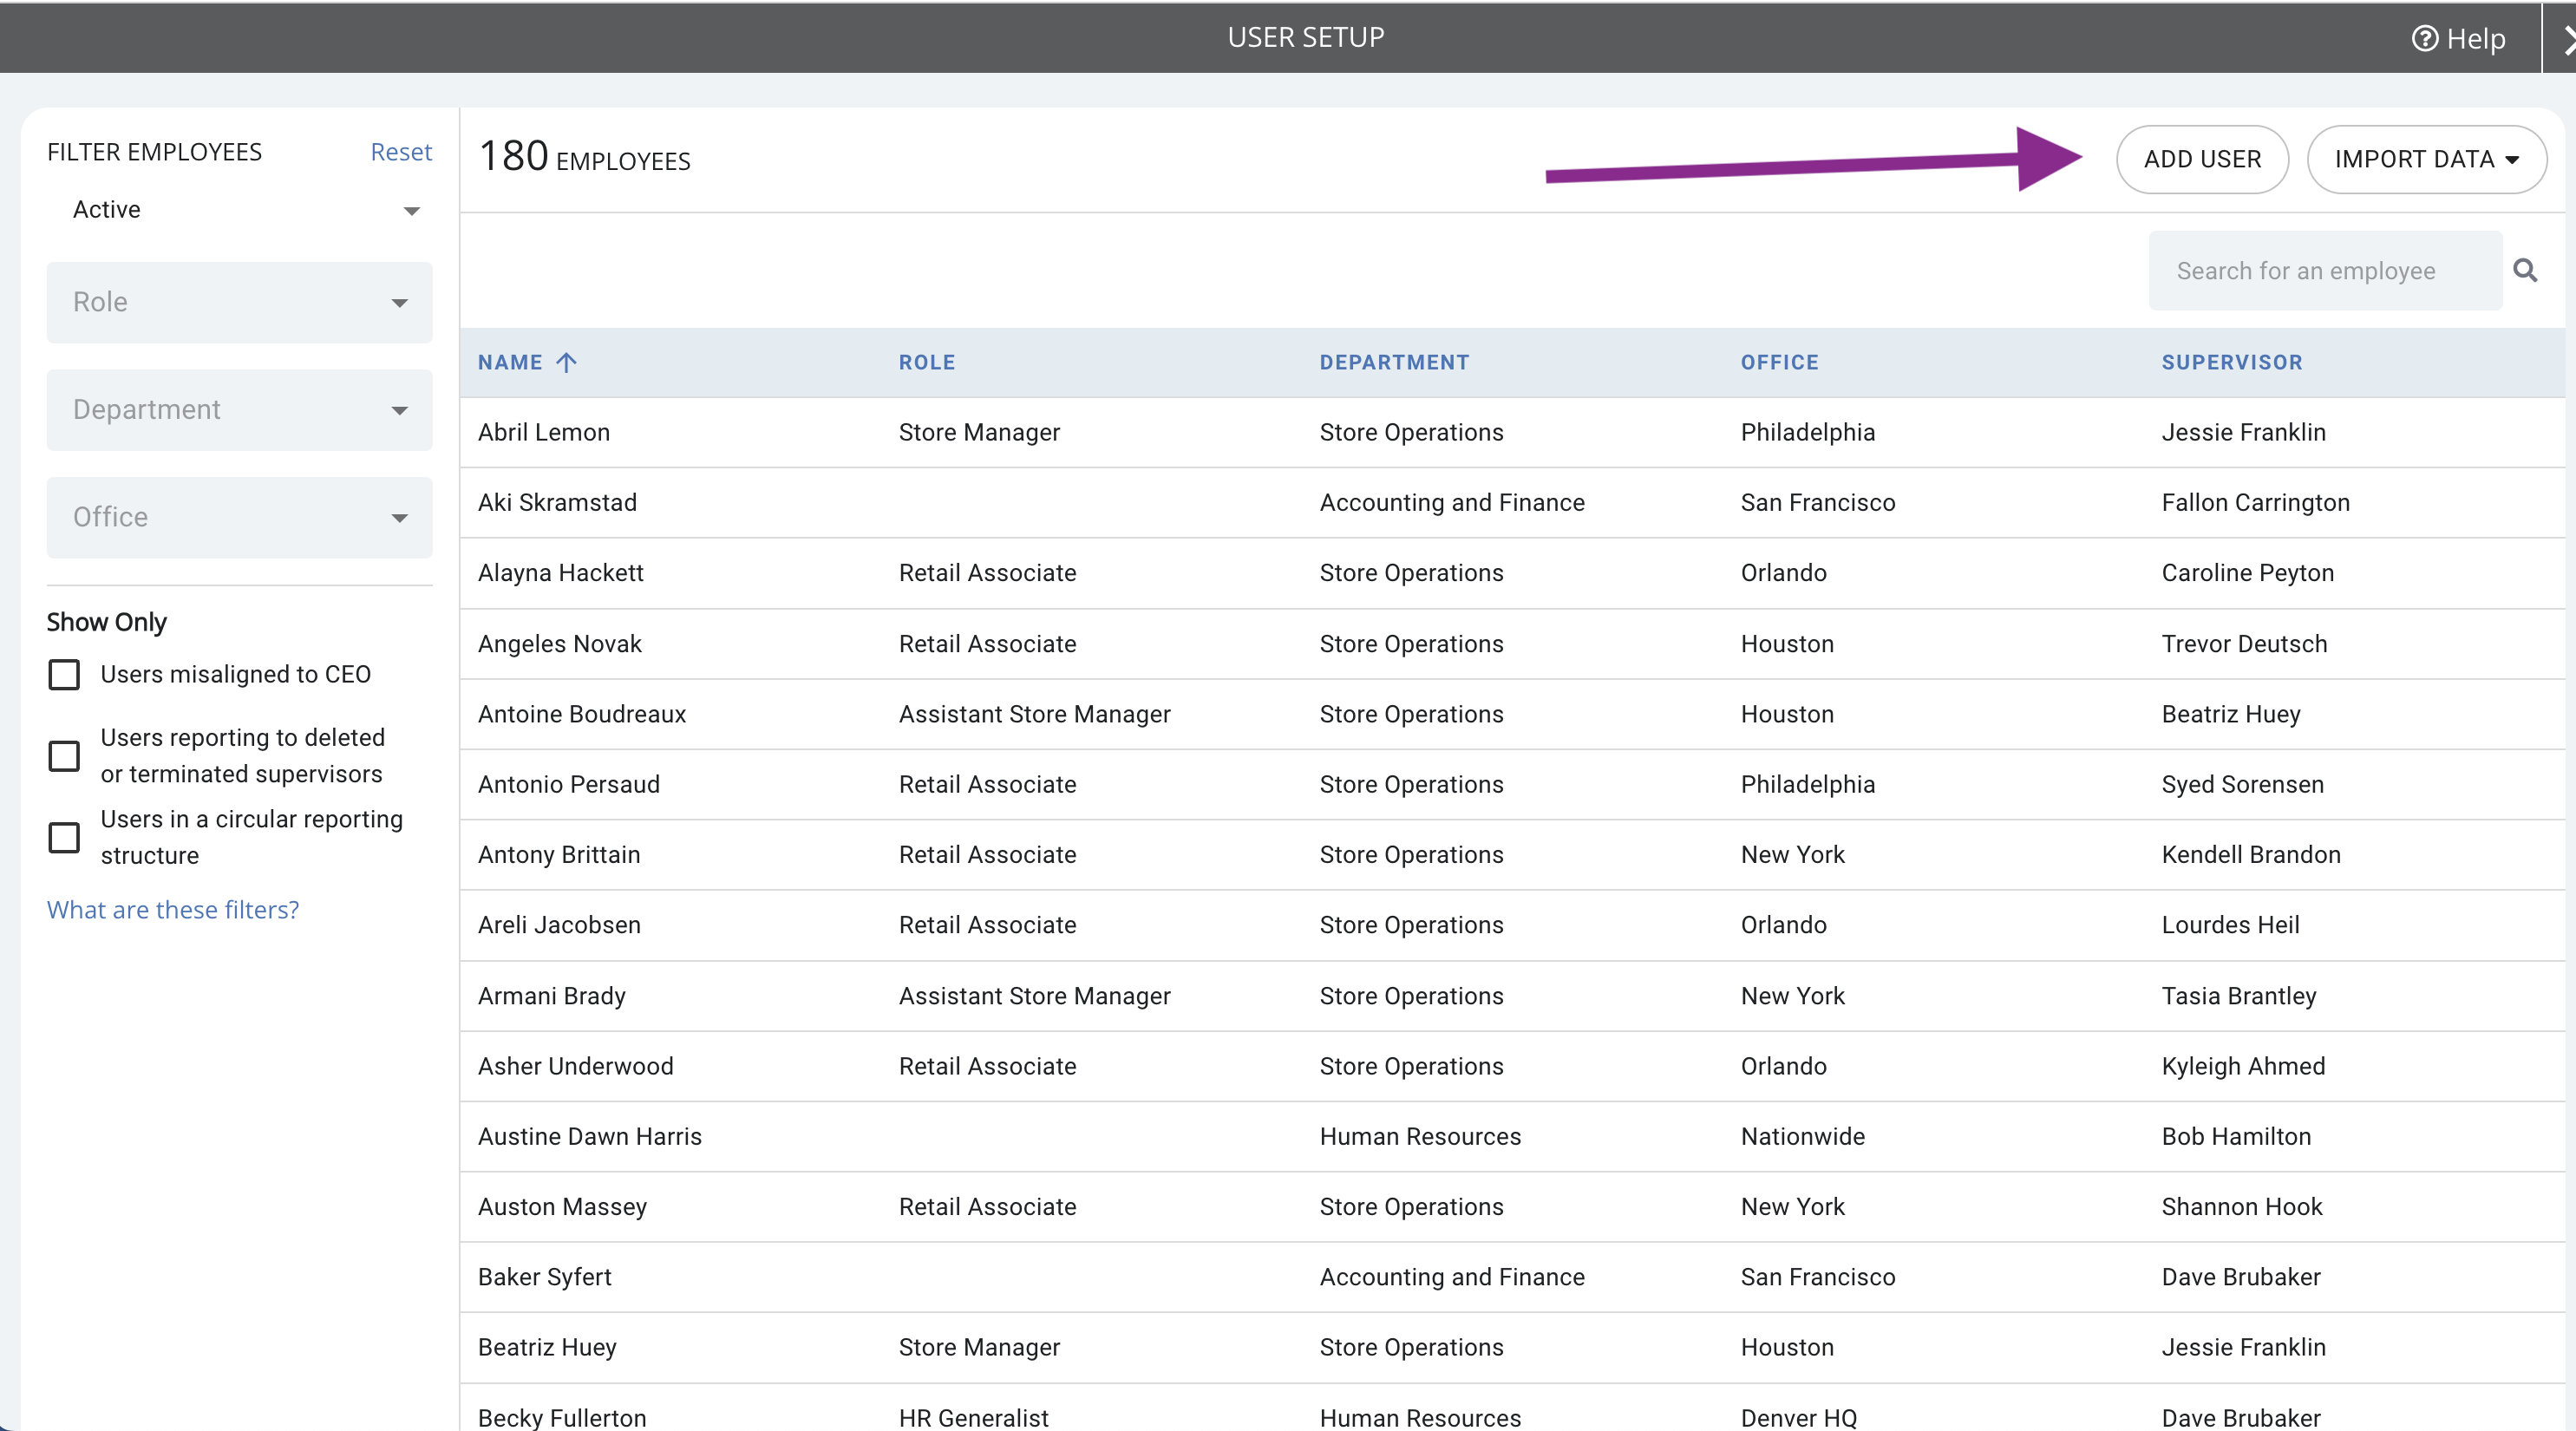Focus the Search for an employee field
The image size is (2576, 1431).
[2325, 271]
